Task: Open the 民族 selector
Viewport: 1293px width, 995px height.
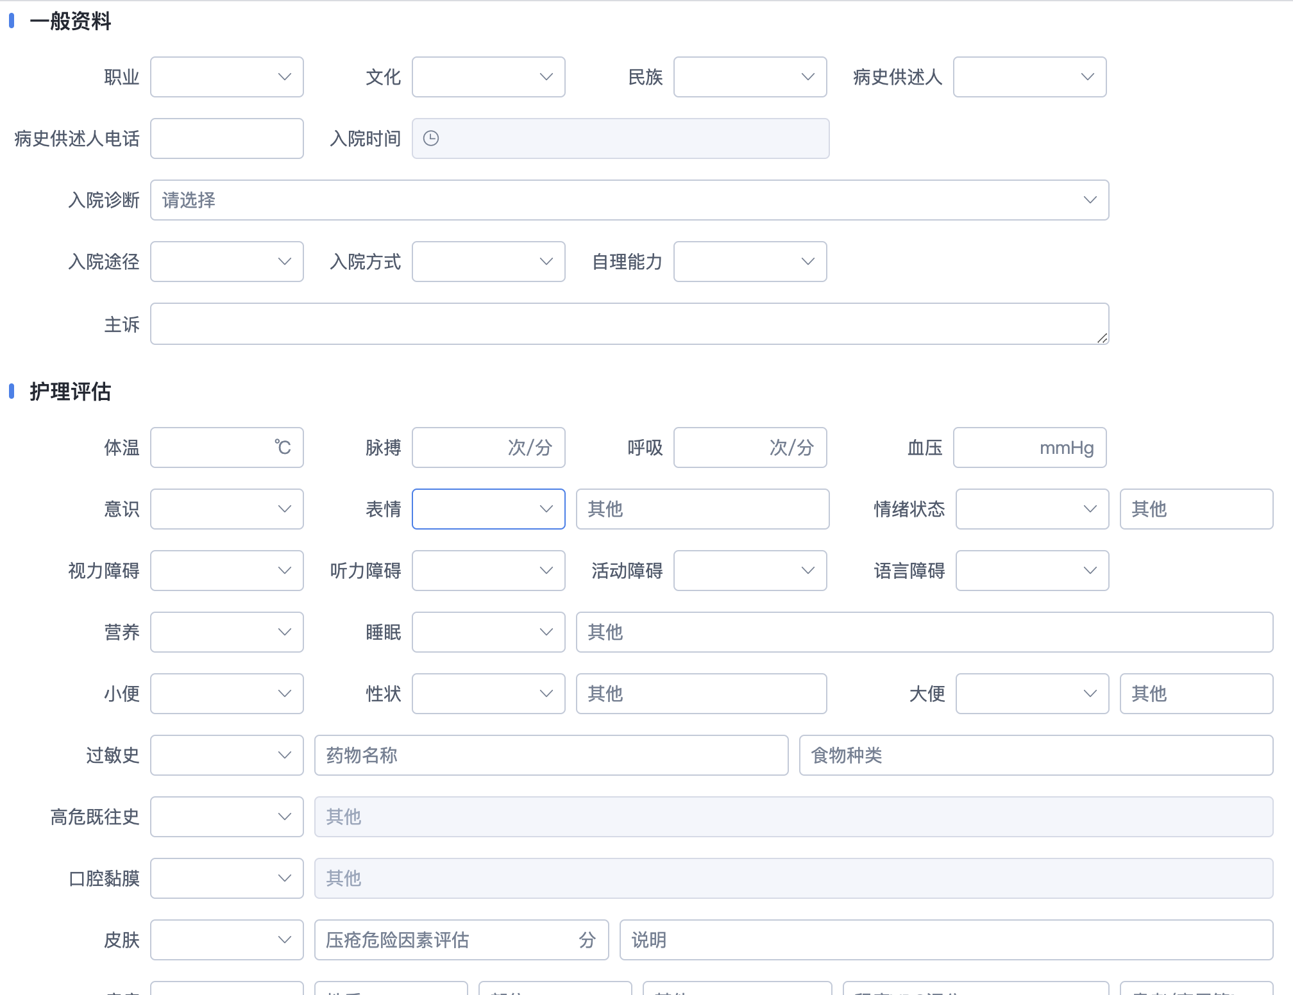Action: tap(750, 77)
